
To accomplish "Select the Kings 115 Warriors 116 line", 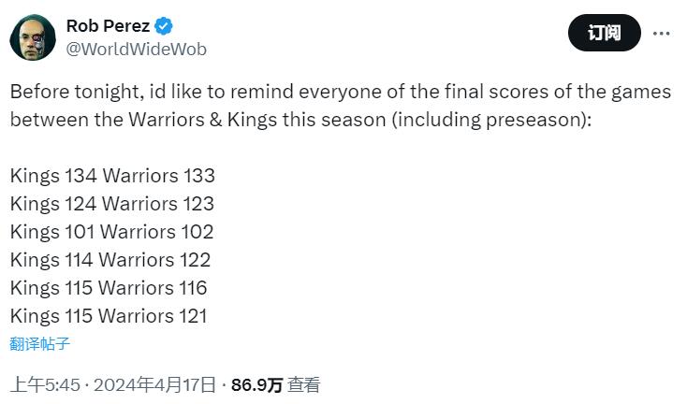I will [109, 288].
